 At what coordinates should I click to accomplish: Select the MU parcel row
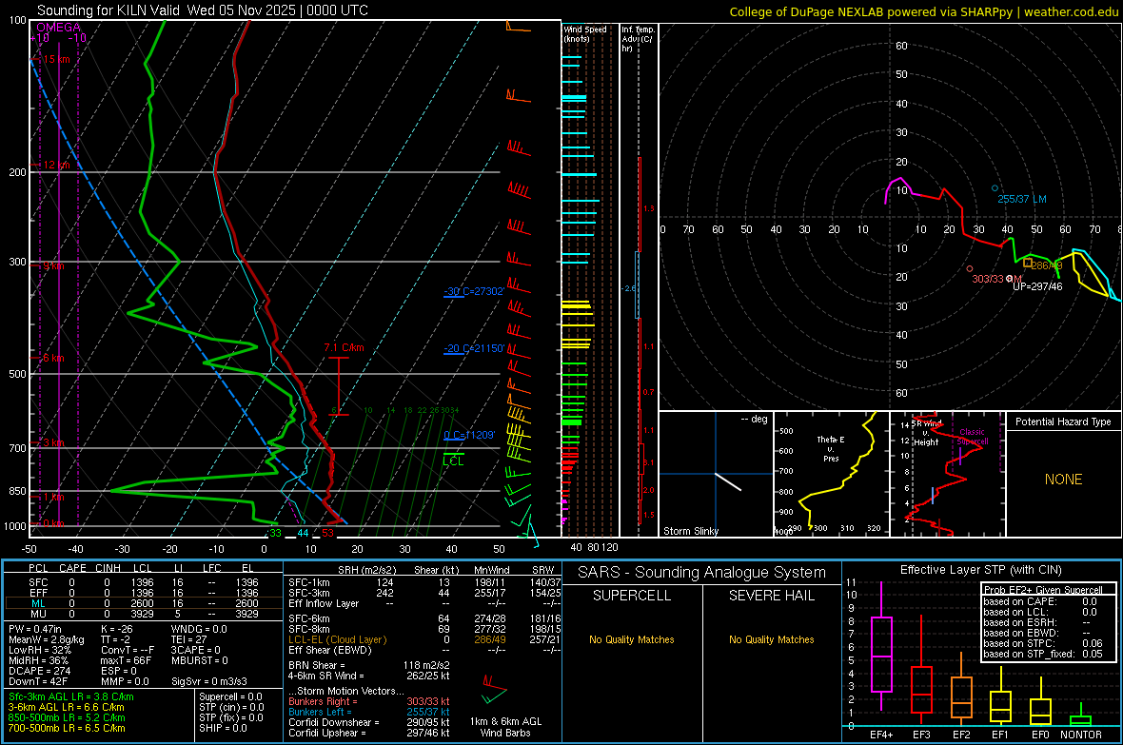144,614
